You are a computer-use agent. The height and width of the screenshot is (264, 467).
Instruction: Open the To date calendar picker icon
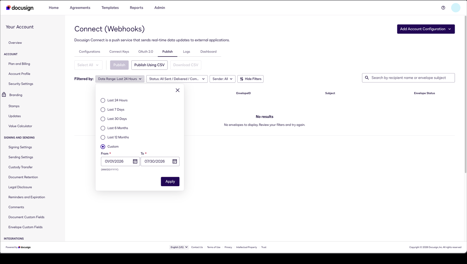pyautogui.click(x=175, y=161)
